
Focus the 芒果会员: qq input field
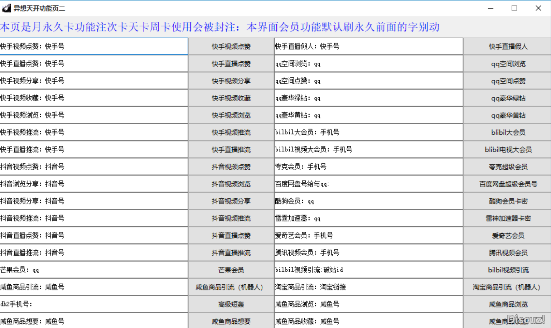click(94, 270)
